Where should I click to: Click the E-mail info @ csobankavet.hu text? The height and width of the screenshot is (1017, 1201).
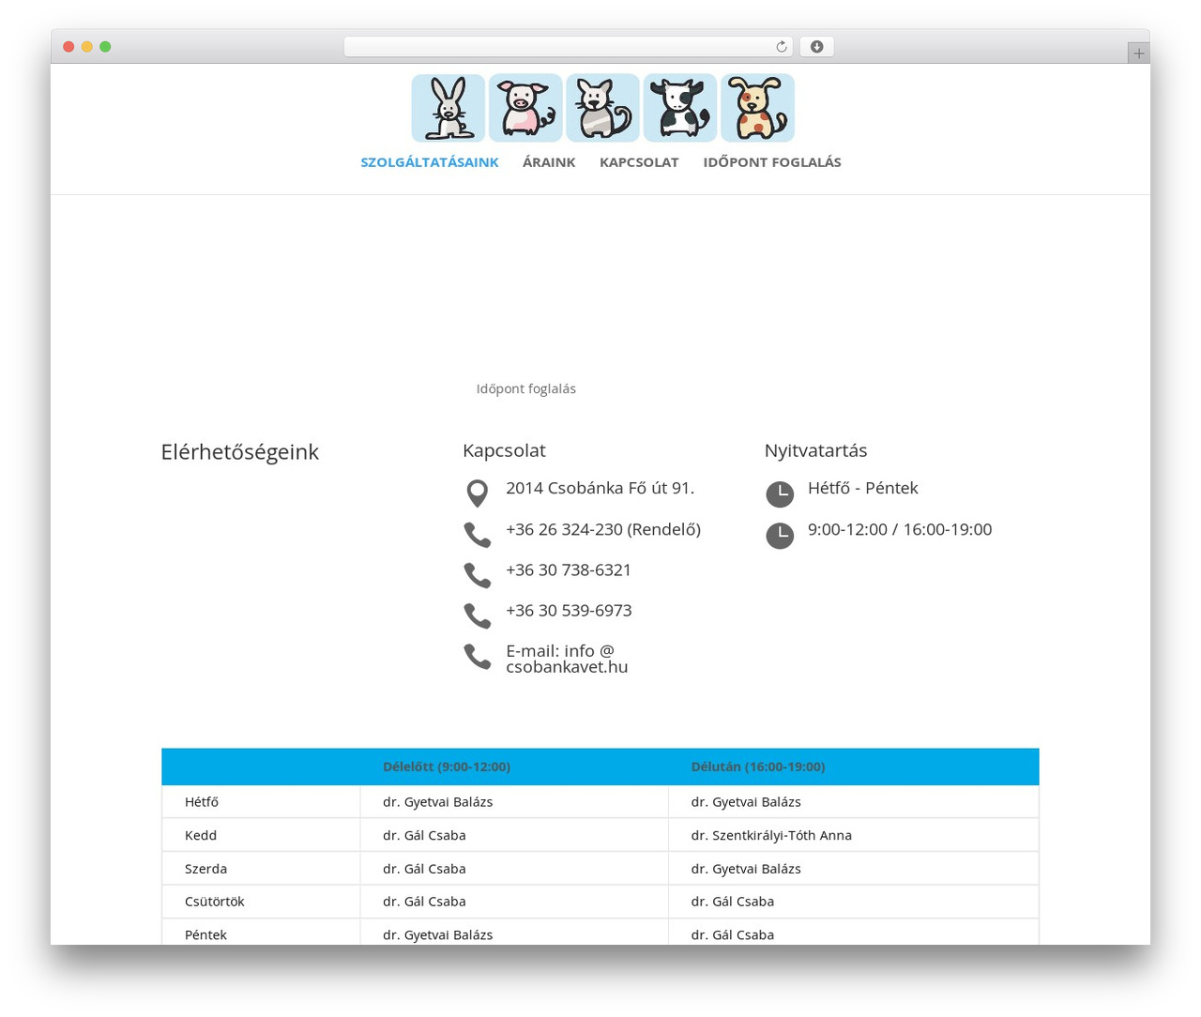pos(567,659)
